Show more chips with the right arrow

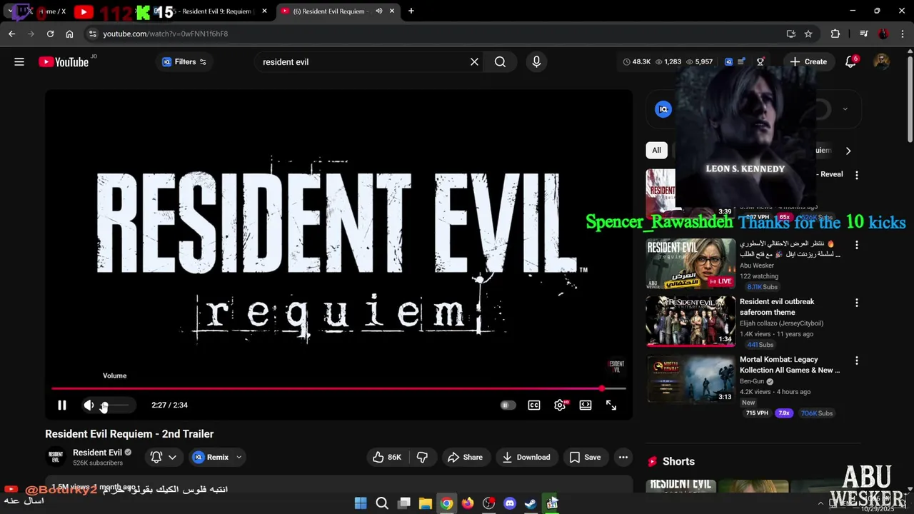[848, 151]
